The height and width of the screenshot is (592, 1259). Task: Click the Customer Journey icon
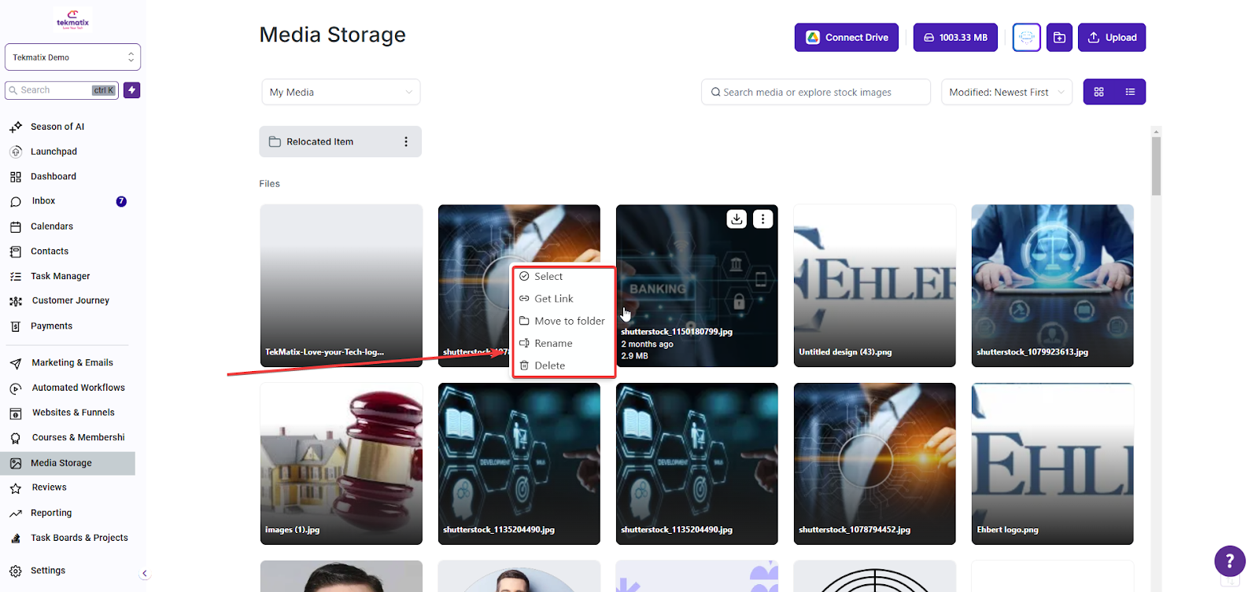pos(16,301)
